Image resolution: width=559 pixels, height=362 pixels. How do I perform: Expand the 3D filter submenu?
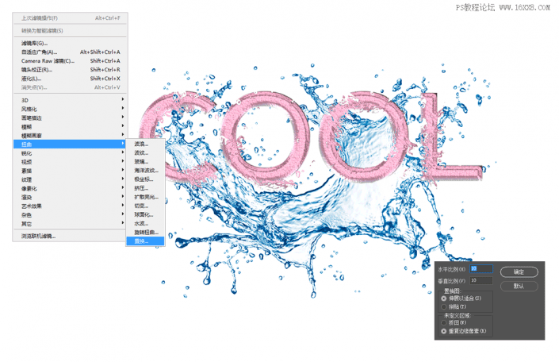tap(71, 100)
